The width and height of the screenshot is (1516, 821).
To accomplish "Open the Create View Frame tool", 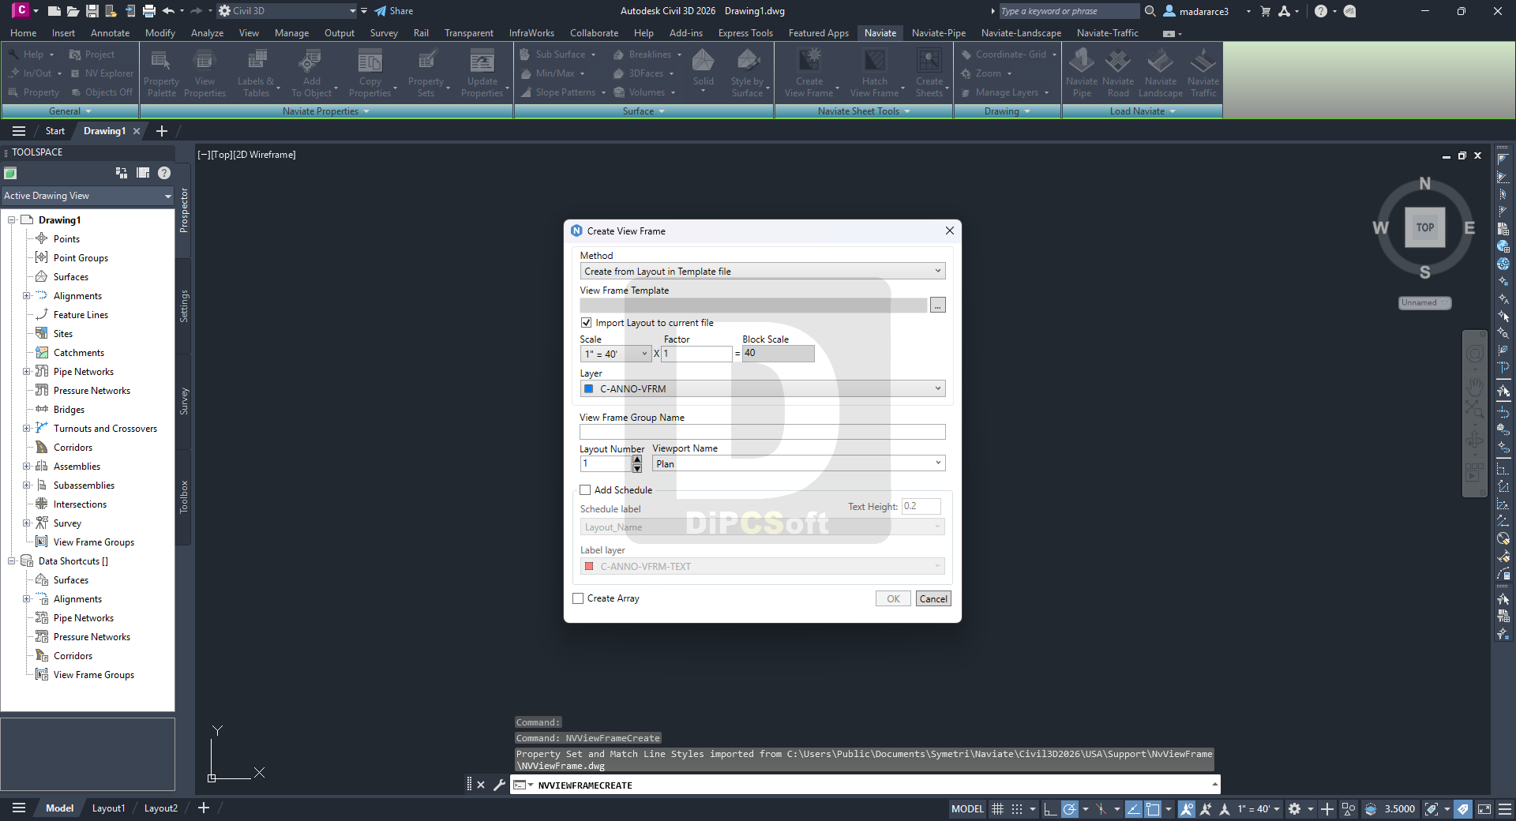I will (809, 73).
